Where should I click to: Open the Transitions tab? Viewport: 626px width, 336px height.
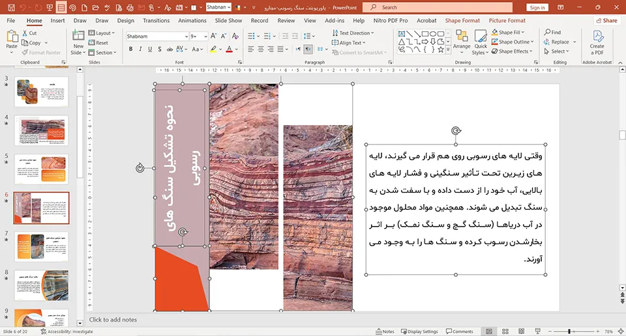tap(156, 20)
